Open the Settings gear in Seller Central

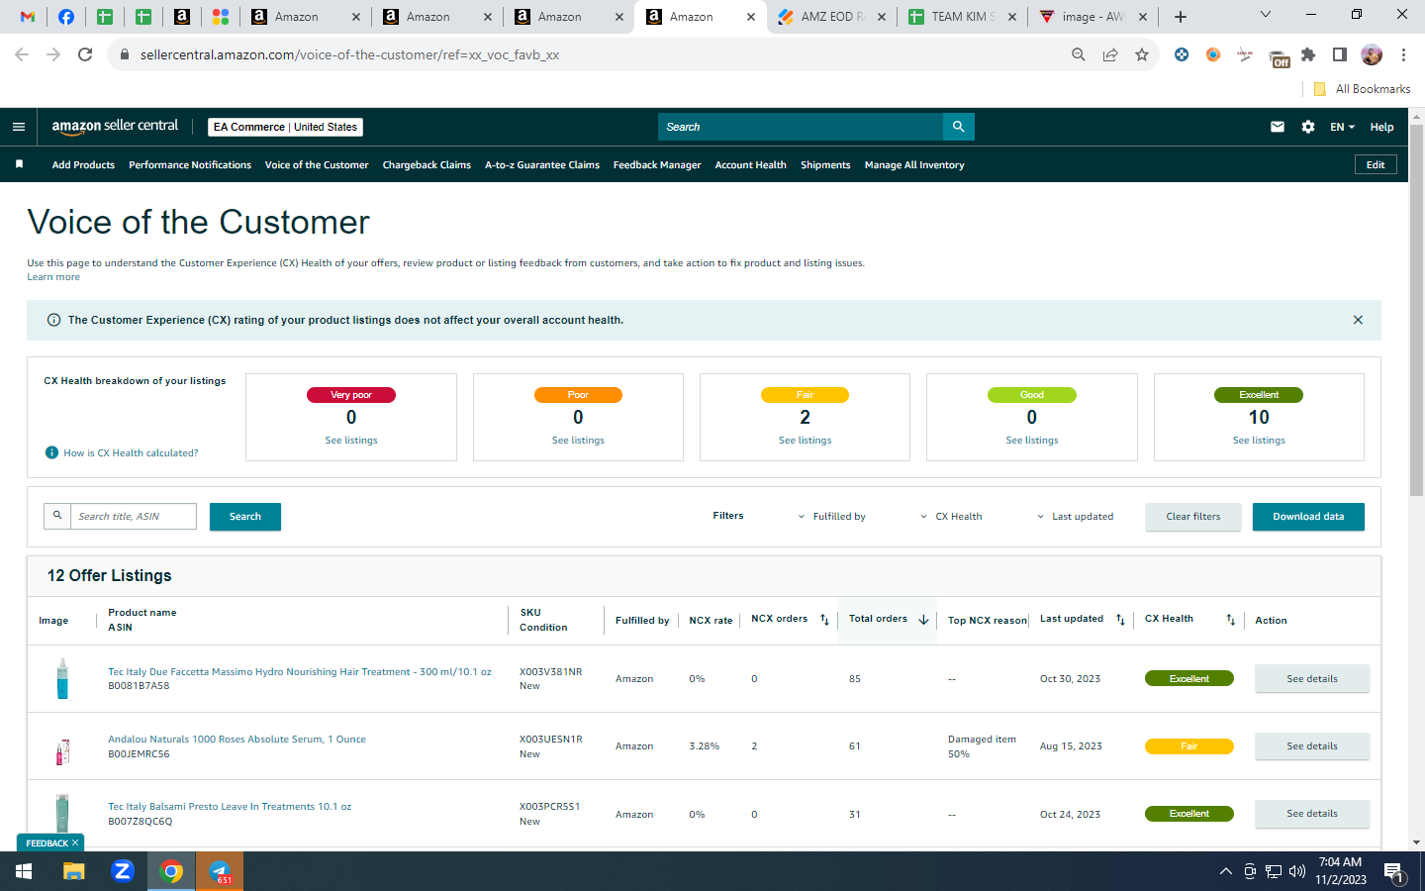click(1308, 127)
